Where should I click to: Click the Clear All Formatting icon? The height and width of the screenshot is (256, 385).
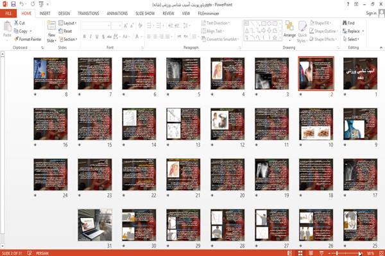click(x=140, y=26)
